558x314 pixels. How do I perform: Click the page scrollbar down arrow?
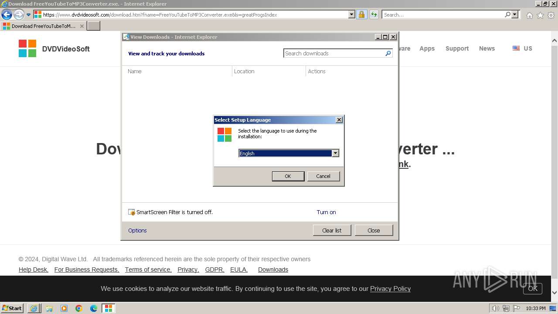555,293
